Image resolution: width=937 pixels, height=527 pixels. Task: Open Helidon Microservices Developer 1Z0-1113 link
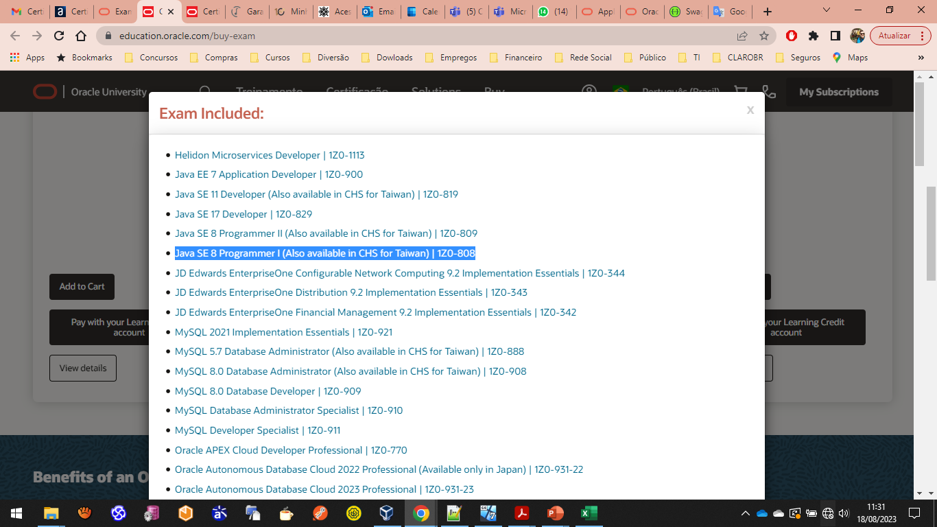[270, 155]
